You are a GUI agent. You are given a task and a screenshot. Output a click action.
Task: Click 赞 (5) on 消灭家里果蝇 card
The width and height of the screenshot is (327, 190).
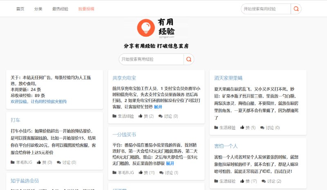(251, 127)
